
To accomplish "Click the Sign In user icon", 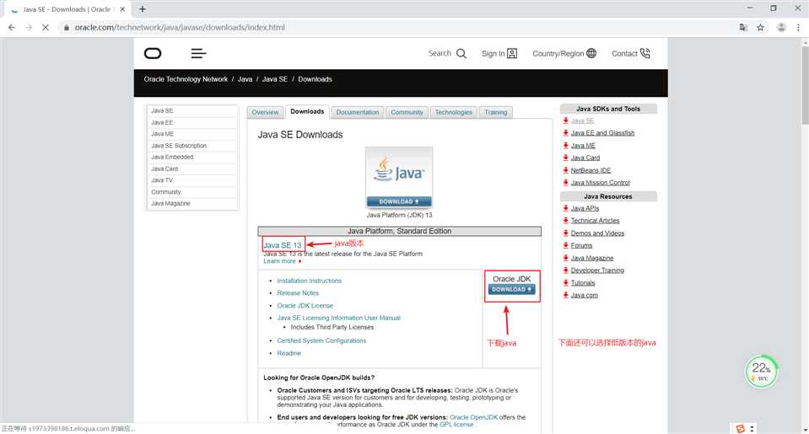I will point(512,54).
